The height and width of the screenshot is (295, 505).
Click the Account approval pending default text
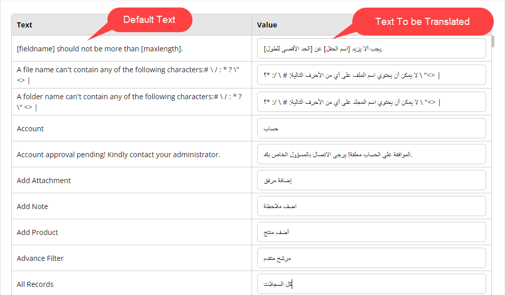pos(118,155)
